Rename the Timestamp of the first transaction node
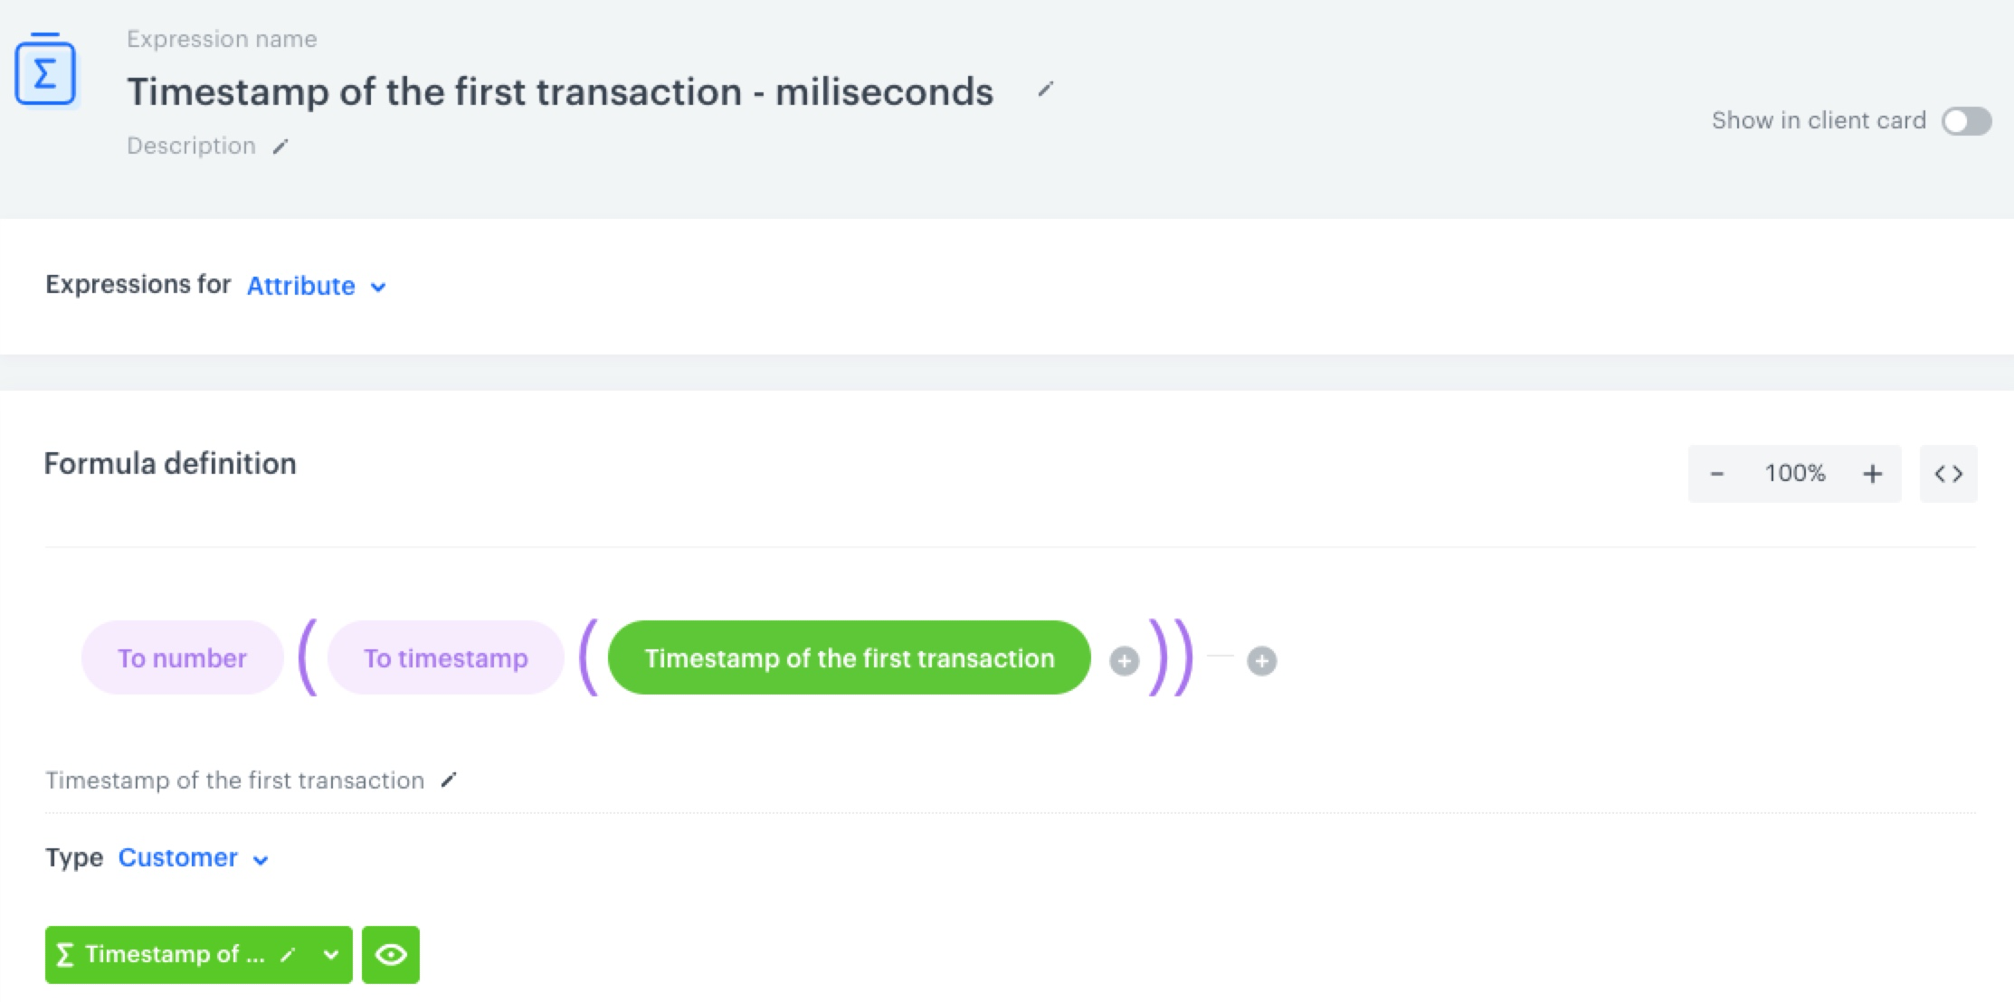2014x1002 pixels. pos(449,780)
